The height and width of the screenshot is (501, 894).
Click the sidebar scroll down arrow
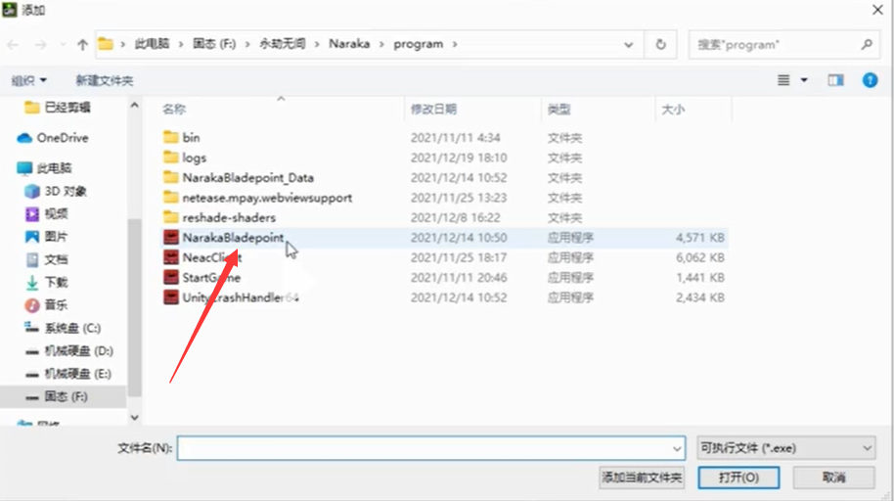135,418
